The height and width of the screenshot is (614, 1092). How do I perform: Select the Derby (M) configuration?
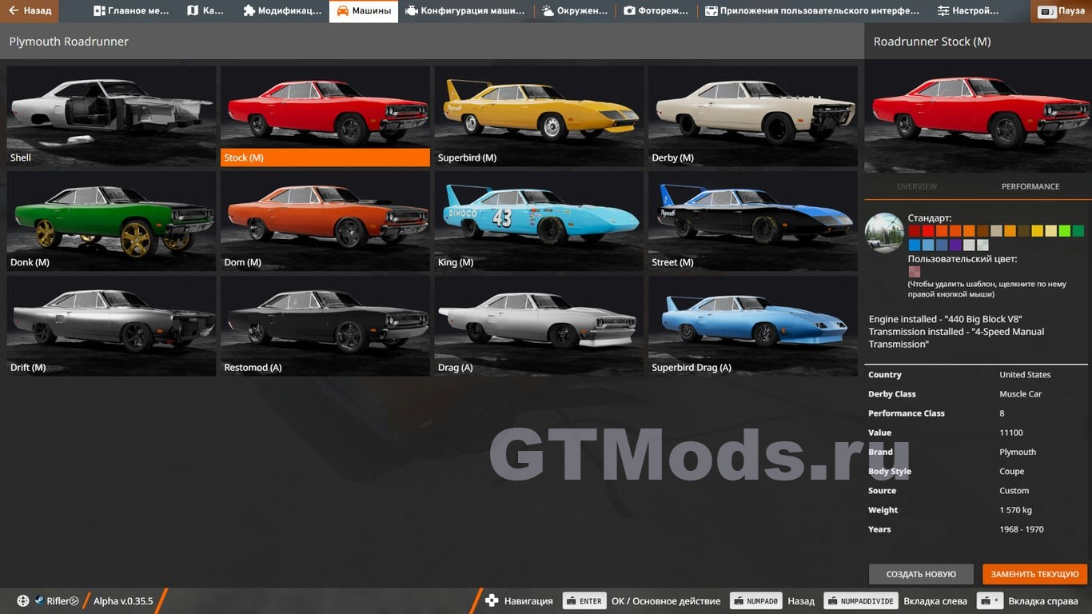click(x=753, y=116)
